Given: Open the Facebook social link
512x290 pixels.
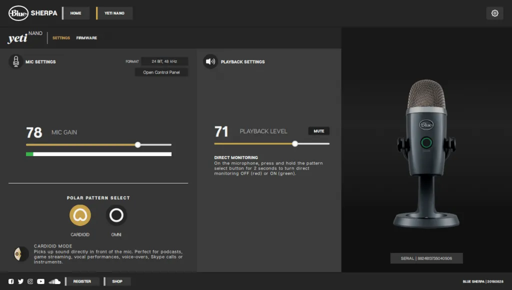Looking at the screenshot, I should coord(11,281).
